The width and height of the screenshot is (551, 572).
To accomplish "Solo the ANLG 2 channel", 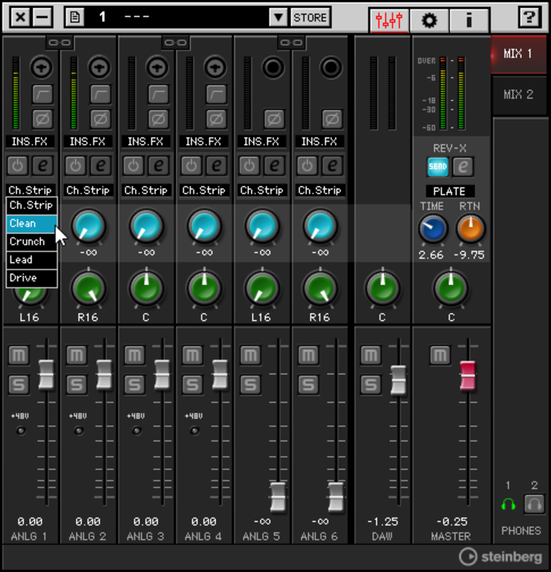I will click(76, 385).
